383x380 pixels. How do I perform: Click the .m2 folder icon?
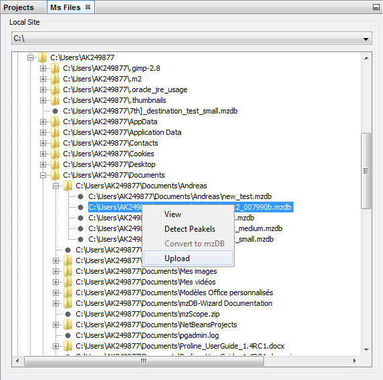[x=55, y=79]
